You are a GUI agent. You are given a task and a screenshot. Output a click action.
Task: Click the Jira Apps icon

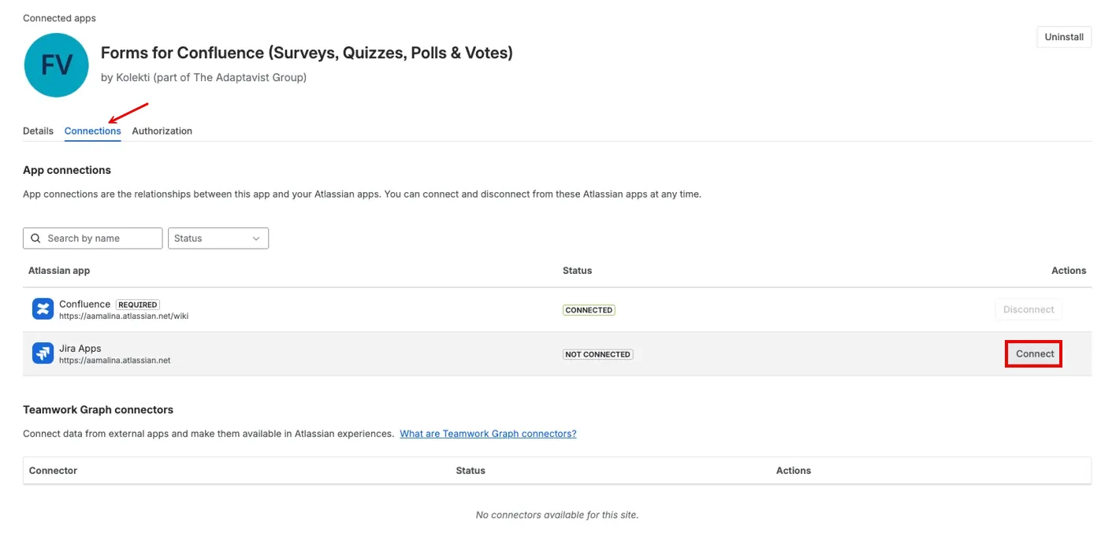pos(43,353)
